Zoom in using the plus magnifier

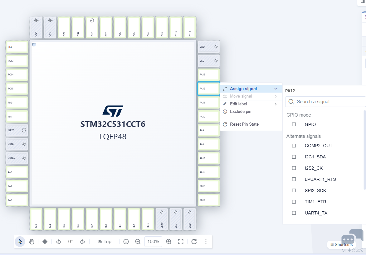coord(169,242)
